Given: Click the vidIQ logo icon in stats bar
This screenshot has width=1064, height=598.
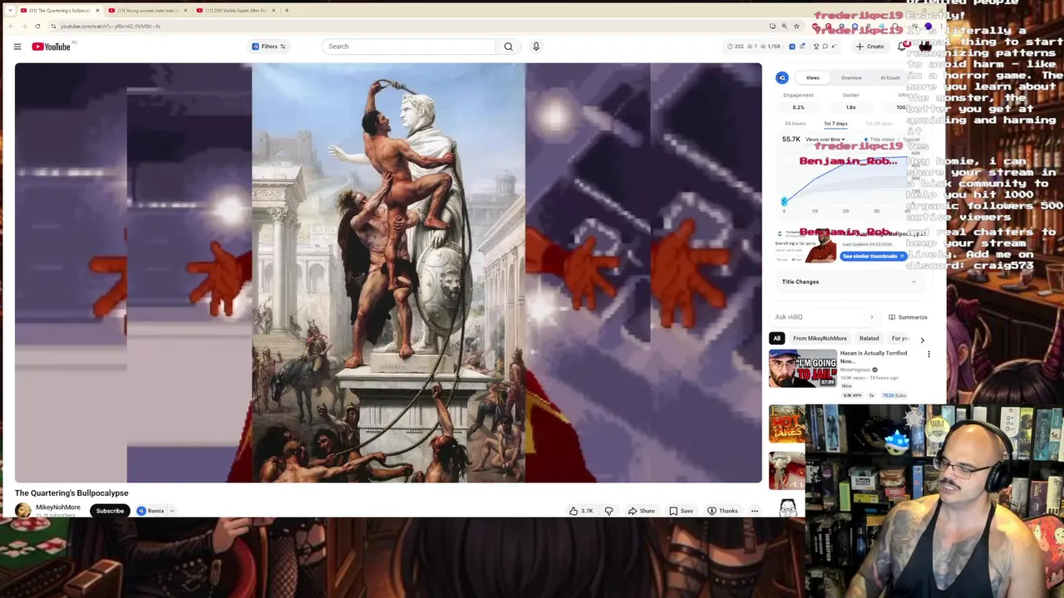Looking at the screenshot, I should click(792, 47).
